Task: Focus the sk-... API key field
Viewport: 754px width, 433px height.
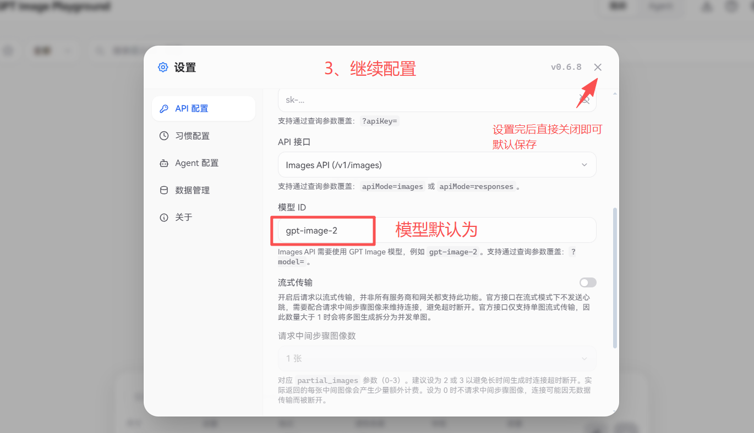Action: pyautogui.click(x=437, y=100)
